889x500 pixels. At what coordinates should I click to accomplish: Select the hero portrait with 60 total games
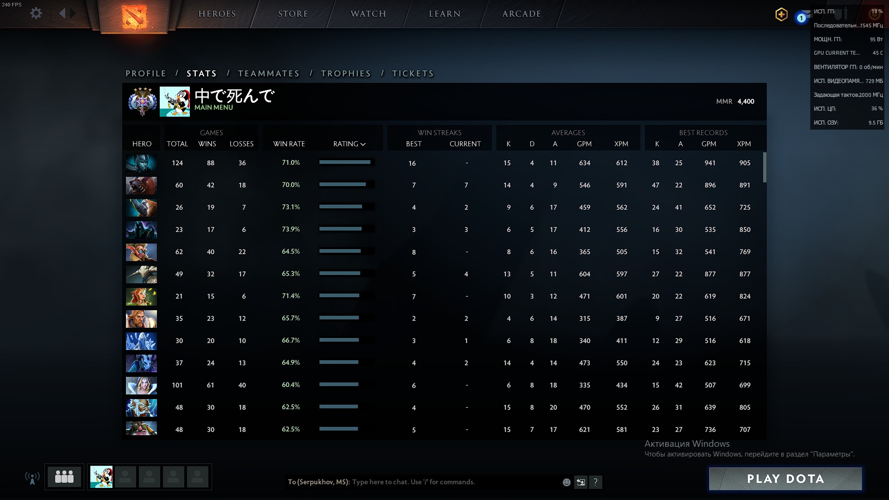coord(141,185)
